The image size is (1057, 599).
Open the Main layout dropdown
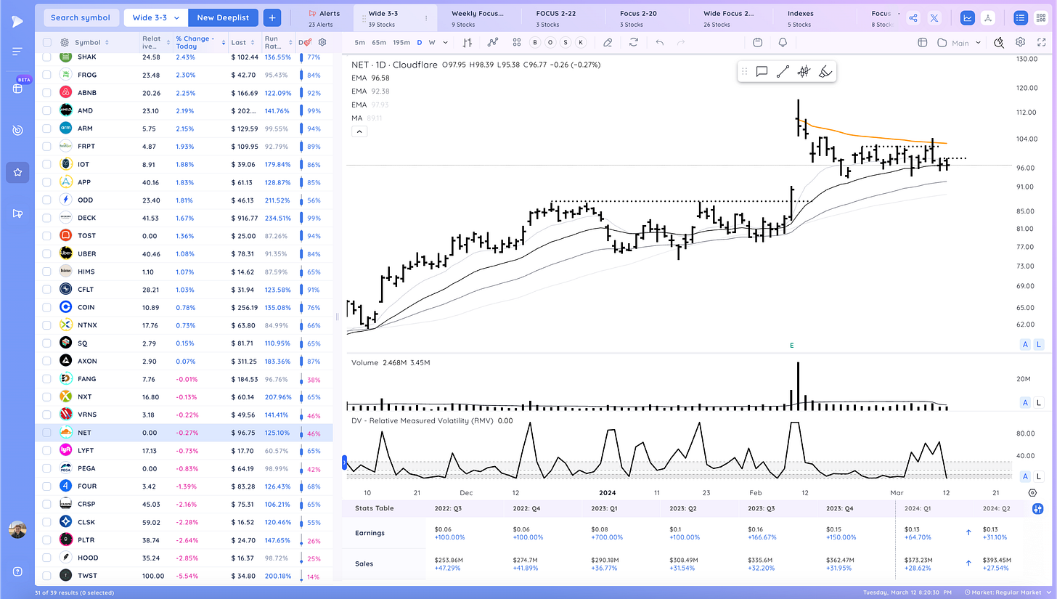coord(967,43)
